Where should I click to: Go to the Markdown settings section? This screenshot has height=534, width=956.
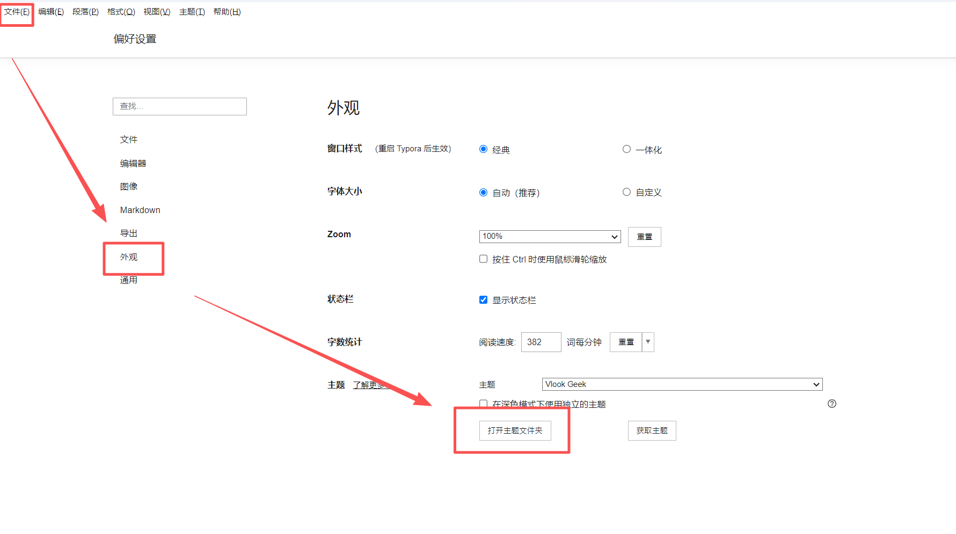tap(140, 210)
